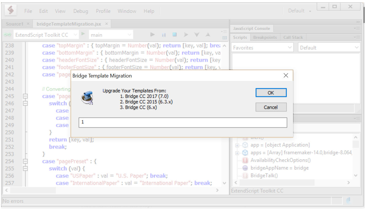Open the Default workspace dropdown in title bar
This screenshot has width=367, height=212.
[300, 11]
